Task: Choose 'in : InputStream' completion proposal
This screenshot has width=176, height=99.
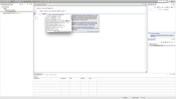Action: [x=59, y=18]
